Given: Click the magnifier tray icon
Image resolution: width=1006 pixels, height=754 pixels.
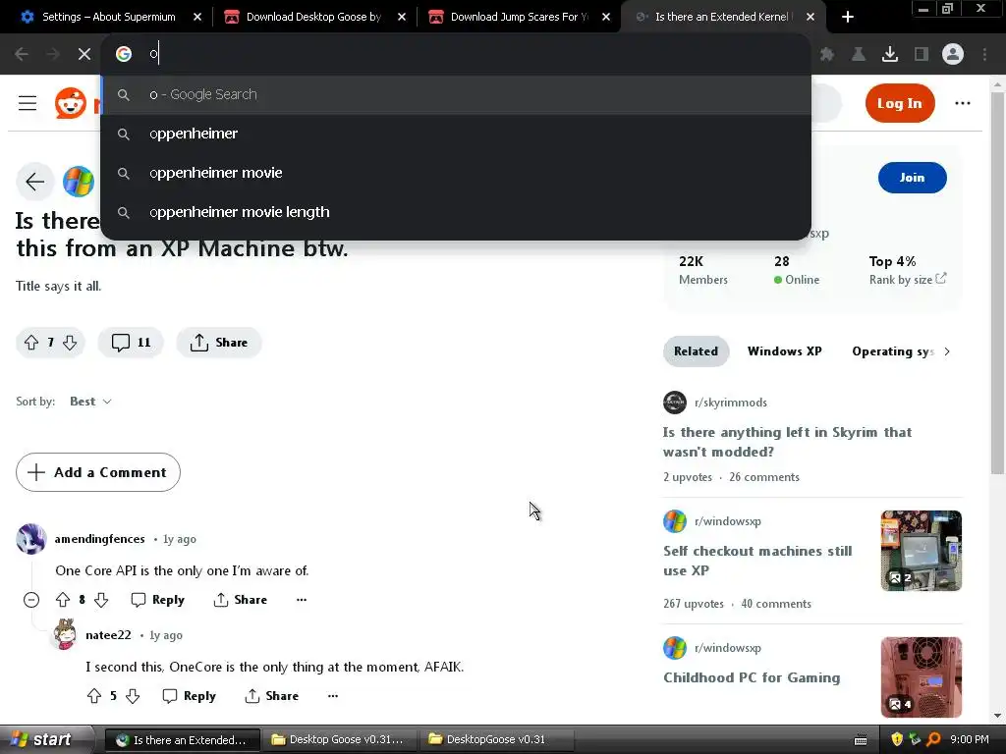Looking at the screenshot, I should [933, 739].
